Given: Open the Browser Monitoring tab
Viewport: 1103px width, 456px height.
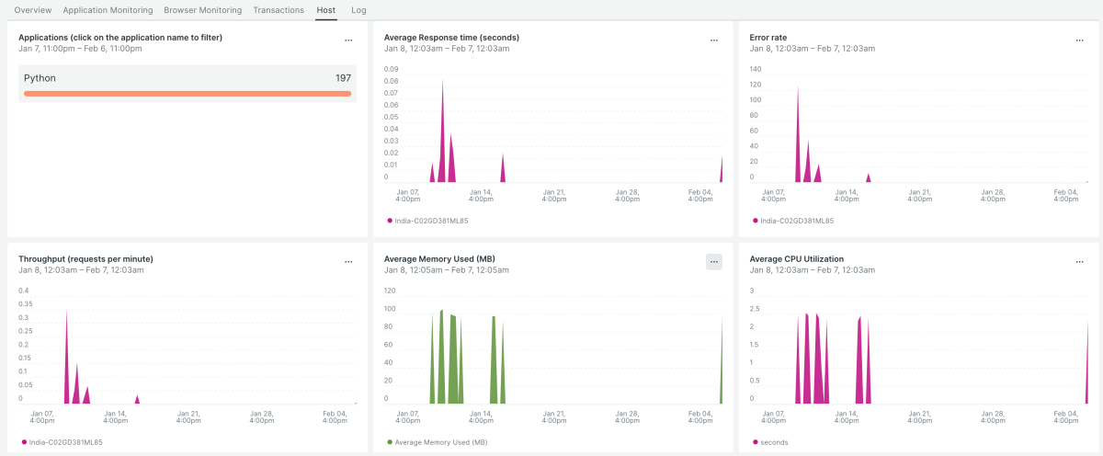Looking at the screenshot, I should tap(202, 10).
